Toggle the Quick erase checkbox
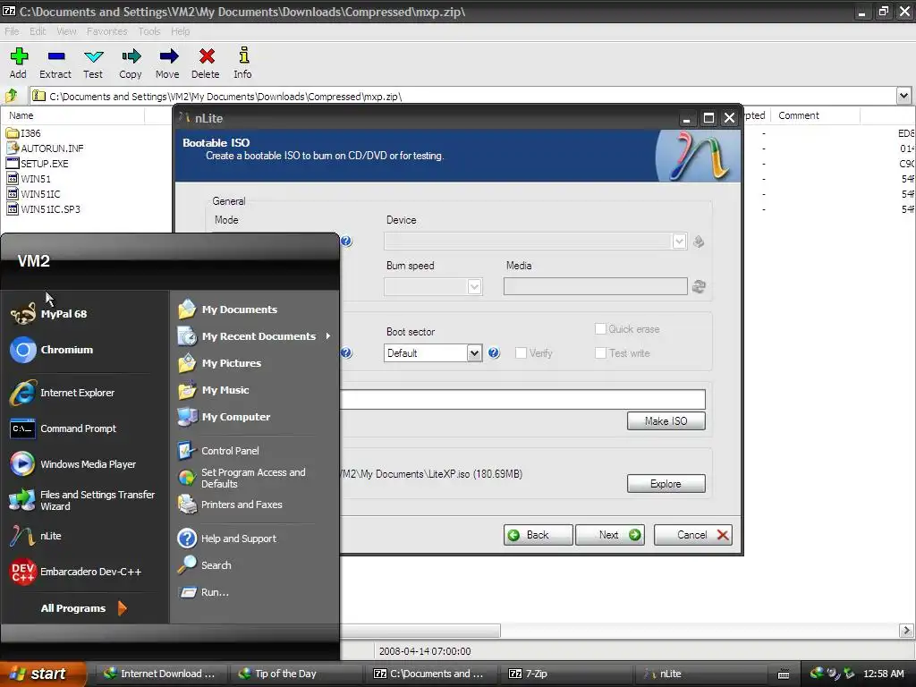The width and height of the screenshot is (916, 687). tap(600, 329)
